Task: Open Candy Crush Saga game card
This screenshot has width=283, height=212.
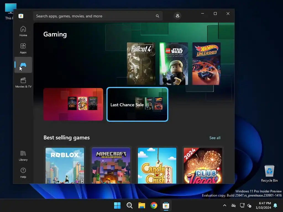Action: tap(157, 166)
